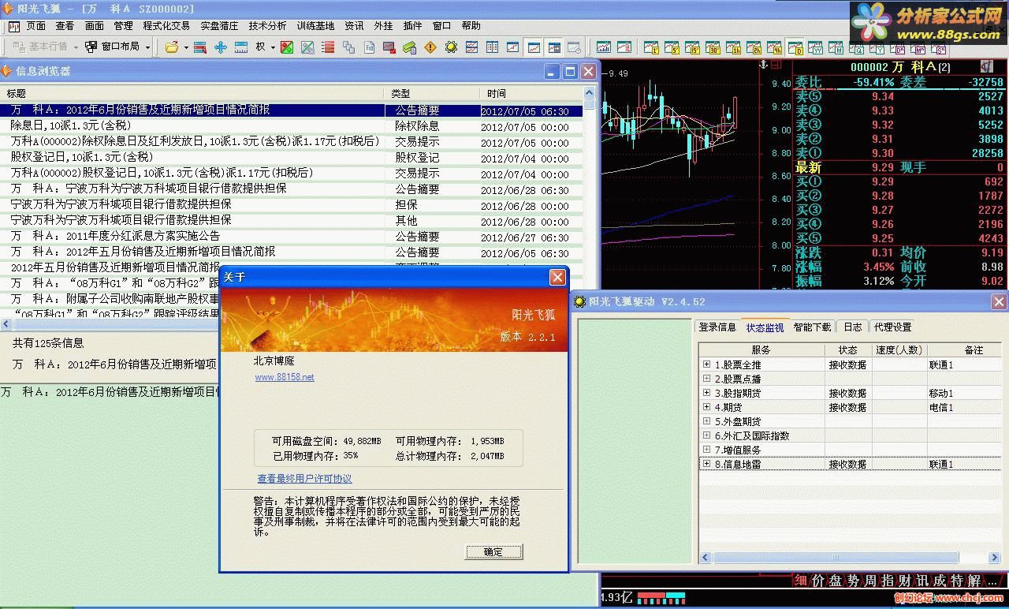The image size is (1009, 609).
Task: Expand the 3.股指期货 service node
Action: [706, 393]
